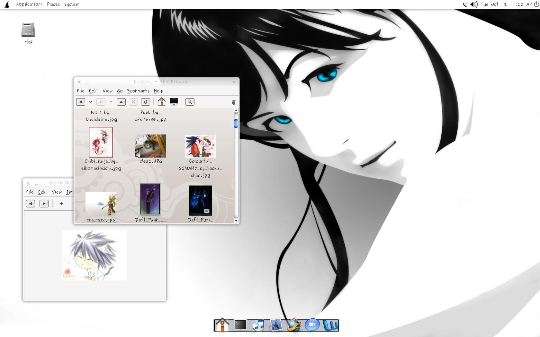Click chibi drawing in image viewer
The height and width of the screenshot is (337, 540).
(94, 255)
